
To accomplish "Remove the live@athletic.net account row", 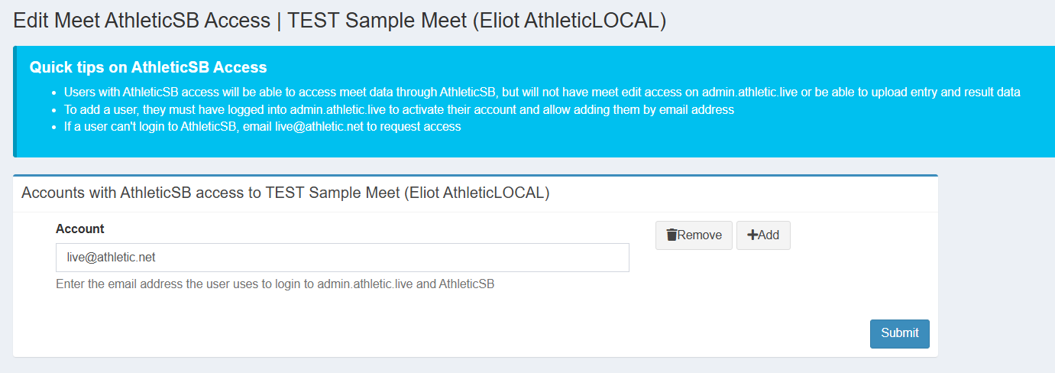I will pos(694,235).
